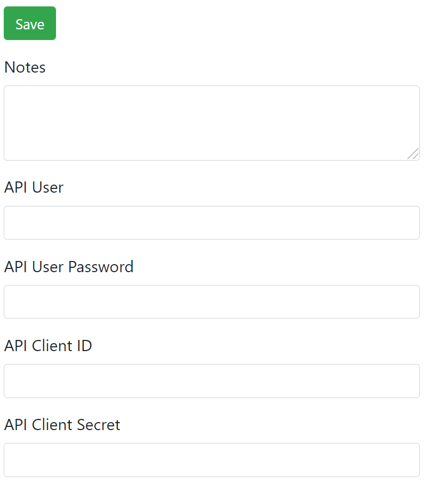This screenshot has width=431, height=484.
Task: Click the API User label text
Action: pos(34,187)
